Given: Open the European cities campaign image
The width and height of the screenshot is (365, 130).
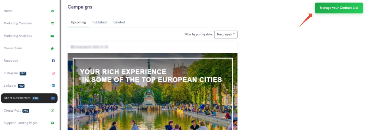Looking at the screenshot, I should 152,91.
